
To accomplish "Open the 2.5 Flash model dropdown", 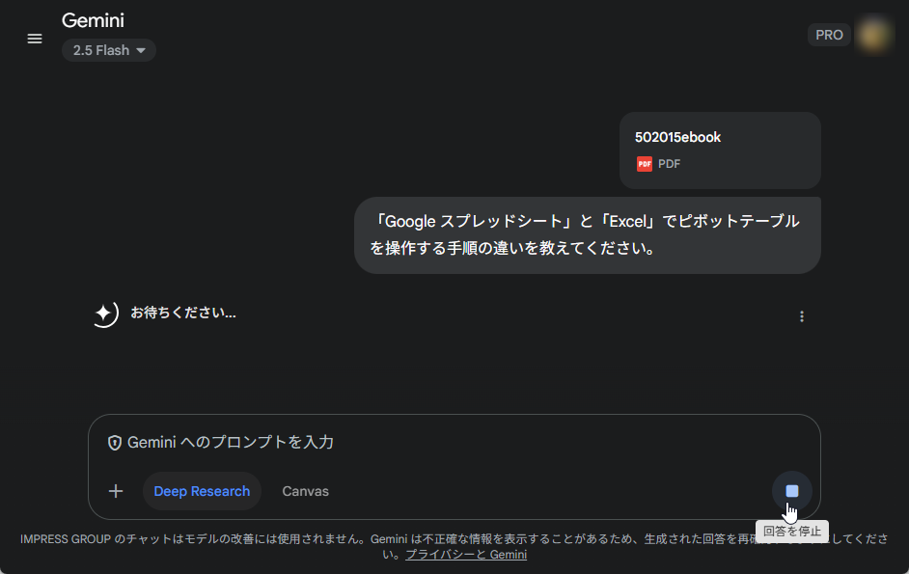I will (x=108, y=50).
